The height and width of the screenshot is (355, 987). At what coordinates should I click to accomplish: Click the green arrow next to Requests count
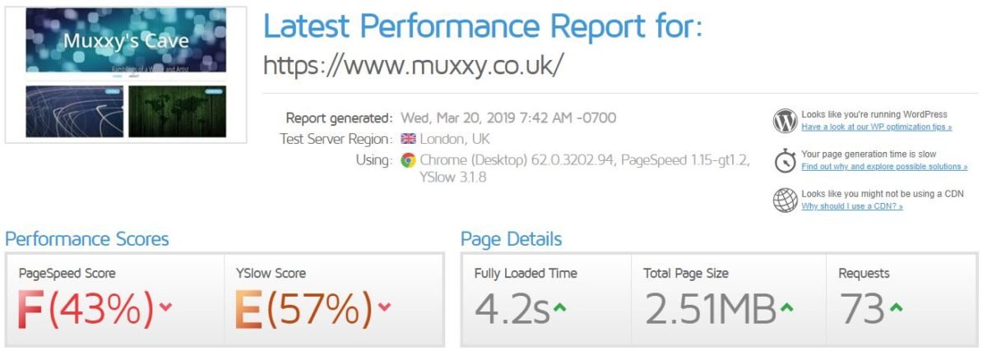pyautogui.click(x=896, y=307)
